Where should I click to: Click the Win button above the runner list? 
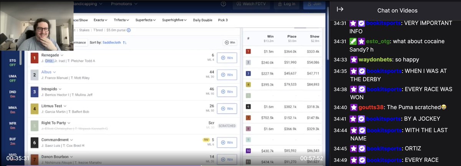pyautogui.click(x=230, y=43)
